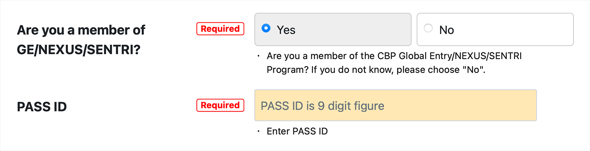Focus the PASS ID input field

[x=395, y=105]
